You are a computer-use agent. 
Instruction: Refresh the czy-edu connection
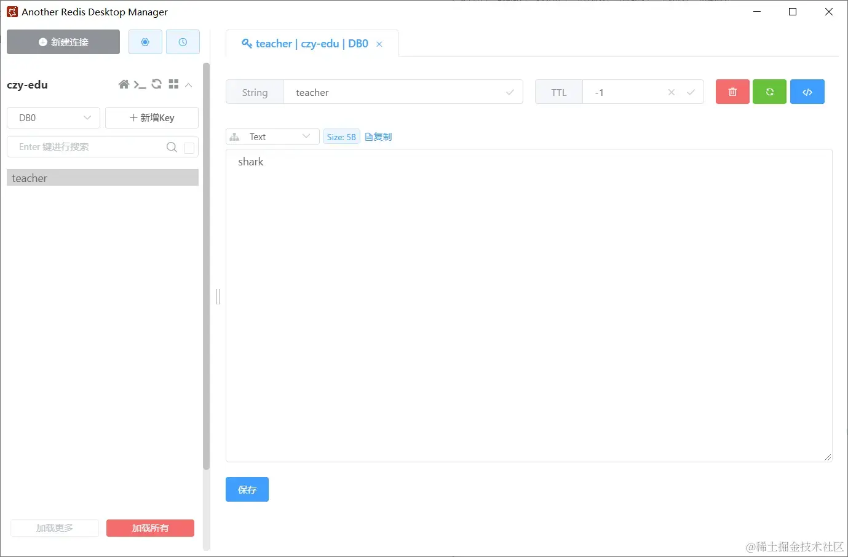click(x=157, y=84)
